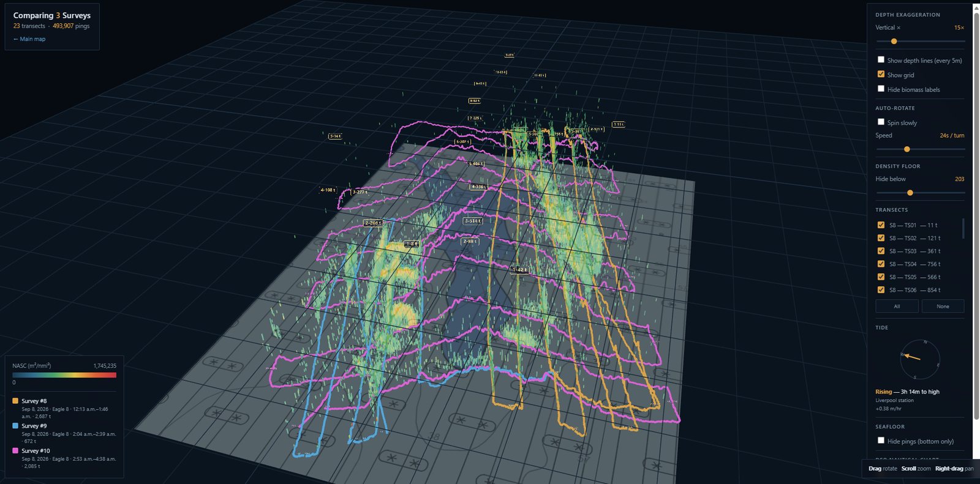Enable Show depth lines checkbox
Image resolution: width=980 pixels, height=484 pixels.
tap(881, 60)
